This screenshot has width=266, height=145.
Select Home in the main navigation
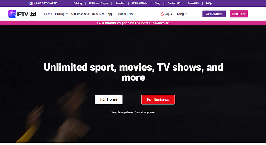48,14
